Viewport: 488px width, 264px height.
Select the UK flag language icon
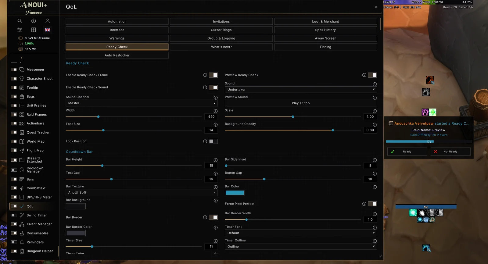click(x=48, y=30)
